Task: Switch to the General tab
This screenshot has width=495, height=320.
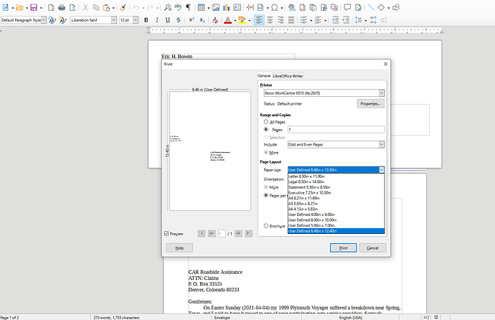Action: pyautogui.click(x=264, y=76)
